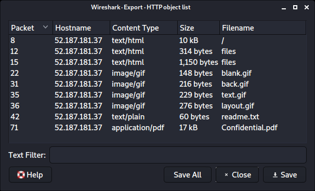This screenshot has width=315, height=191.
Task: Sort the list by Content Type header
Action: pyautogui.click(x=144, y=28)
